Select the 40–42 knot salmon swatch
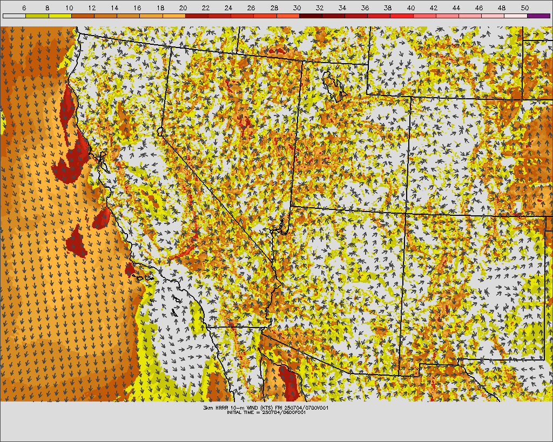This screenshot has width=553, height=442. [424, 16]
